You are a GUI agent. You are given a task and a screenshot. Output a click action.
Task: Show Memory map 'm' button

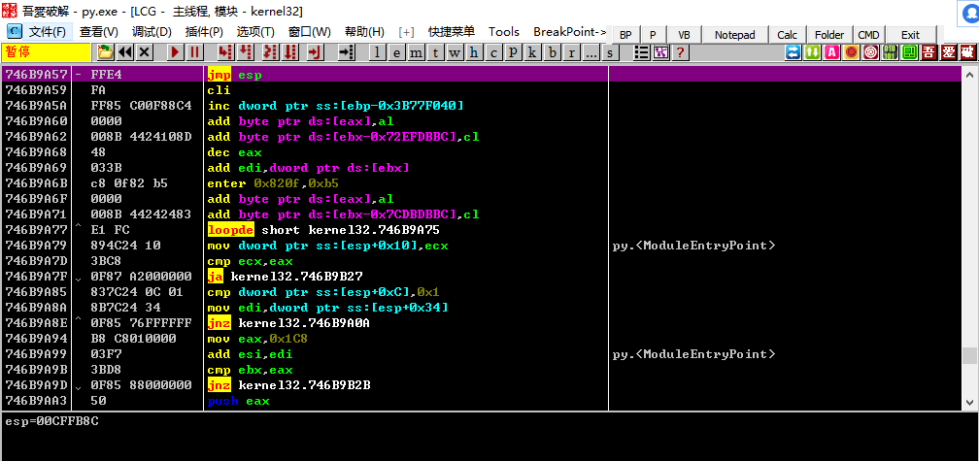(x=416, y=52)
